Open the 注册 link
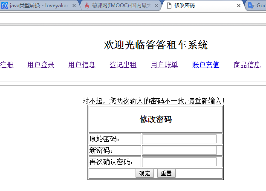The image size is (266, 191). click(7, 65)
